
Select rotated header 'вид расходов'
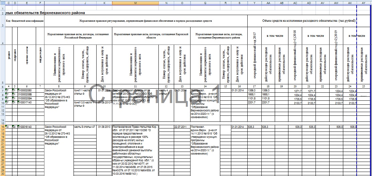40,64
